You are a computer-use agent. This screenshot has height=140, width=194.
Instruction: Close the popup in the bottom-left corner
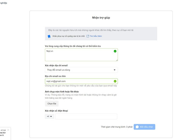point(8,130)
